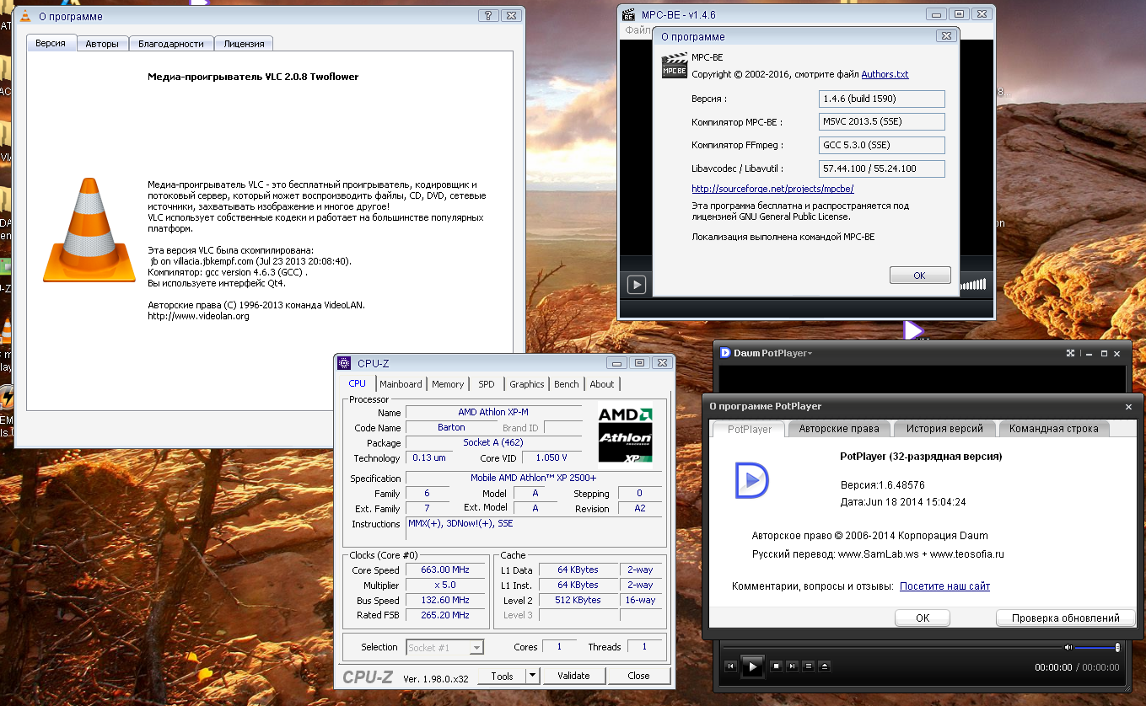Click the Code Name value Barton
The width and height of the screenshot is (1146, 706).
[x=451, y=427]
